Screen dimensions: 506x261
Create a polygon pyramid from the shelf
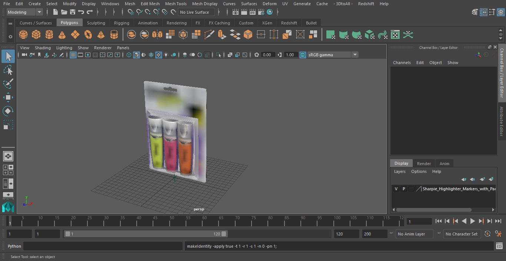click(x=101, y=35)
